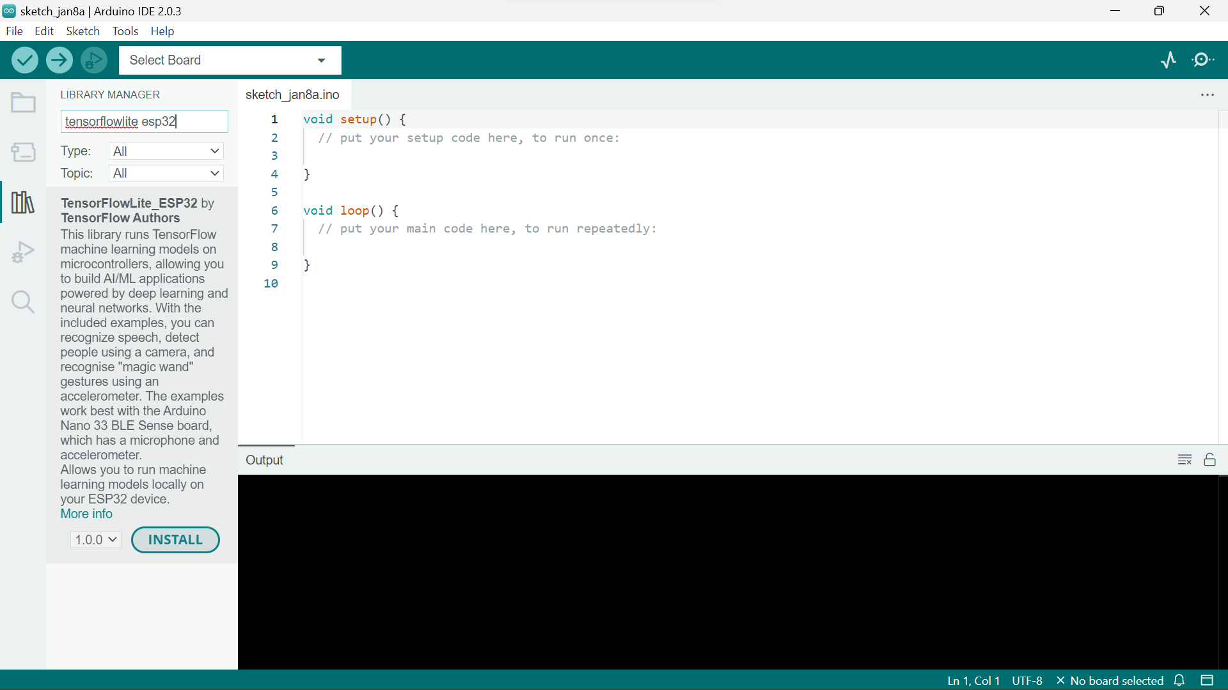Viewport: 1228px width, 690px height.
Task: Click the Verify (checkmark) button
Action: pos(23,60)
